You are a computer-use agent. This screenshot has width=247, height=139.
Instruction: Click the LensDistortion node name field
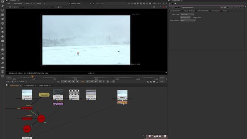tap(200, 7)
